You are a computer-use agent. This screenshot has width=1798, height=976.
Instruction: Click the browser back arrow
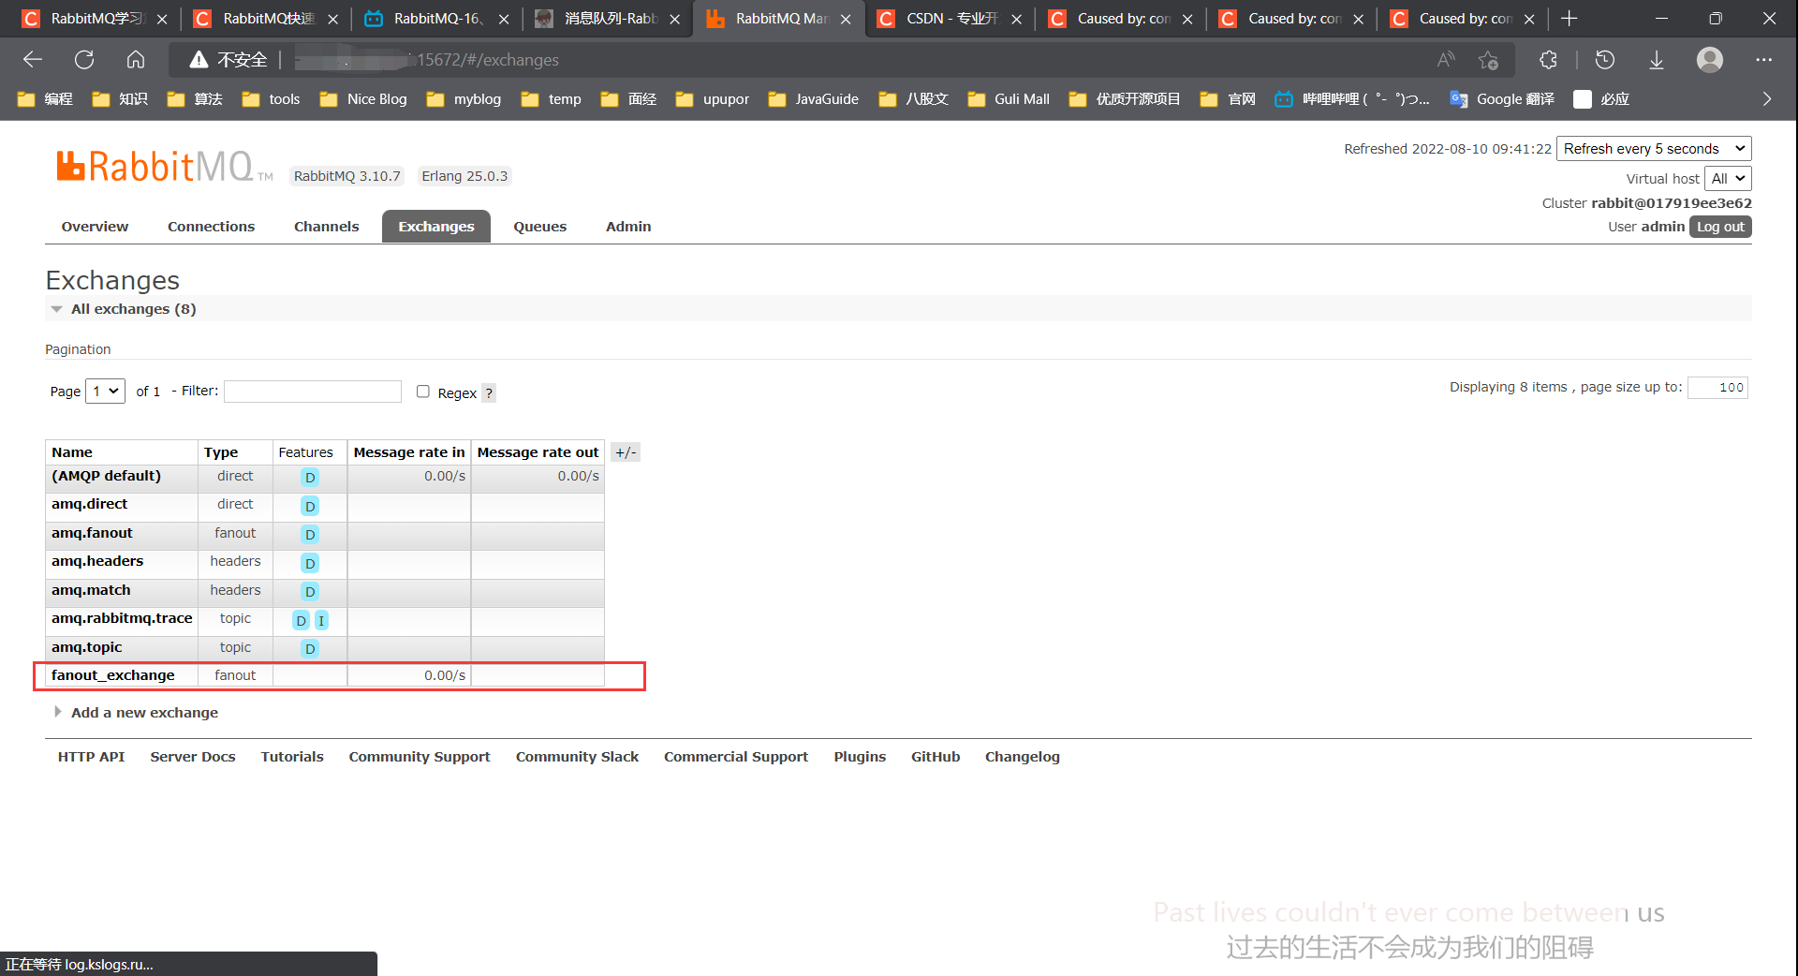33,60
